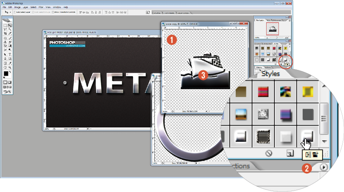This screenshot has width=344, height=192.
Task: Select the Zoom tool in the toolbox
Action: pyautogui.click(x=10, y=67)
